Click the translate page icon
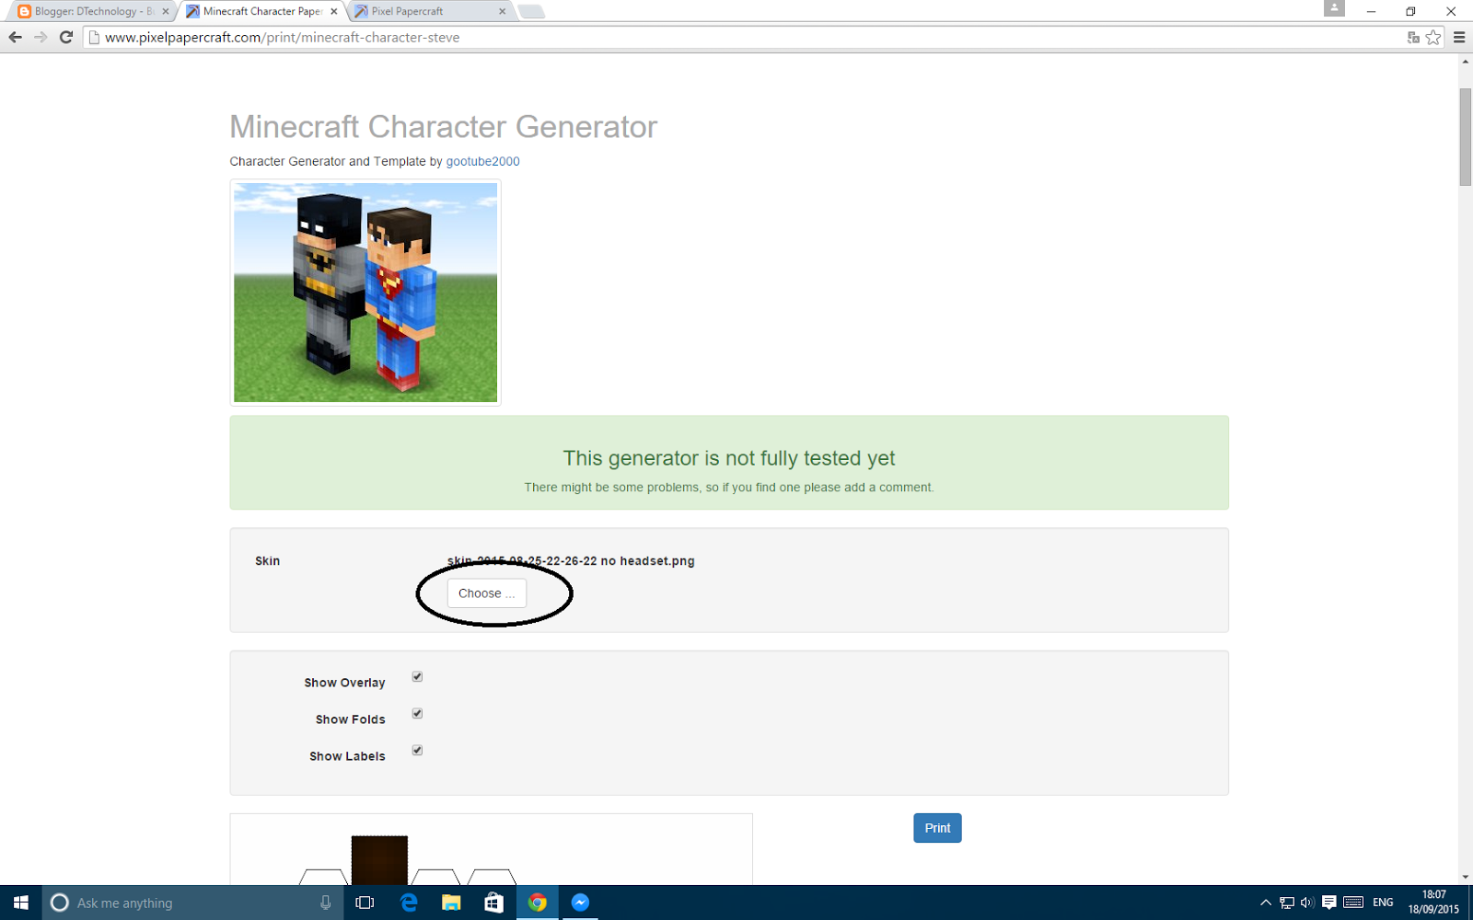The image size is (1473, 920). [x=1413, y=38]
